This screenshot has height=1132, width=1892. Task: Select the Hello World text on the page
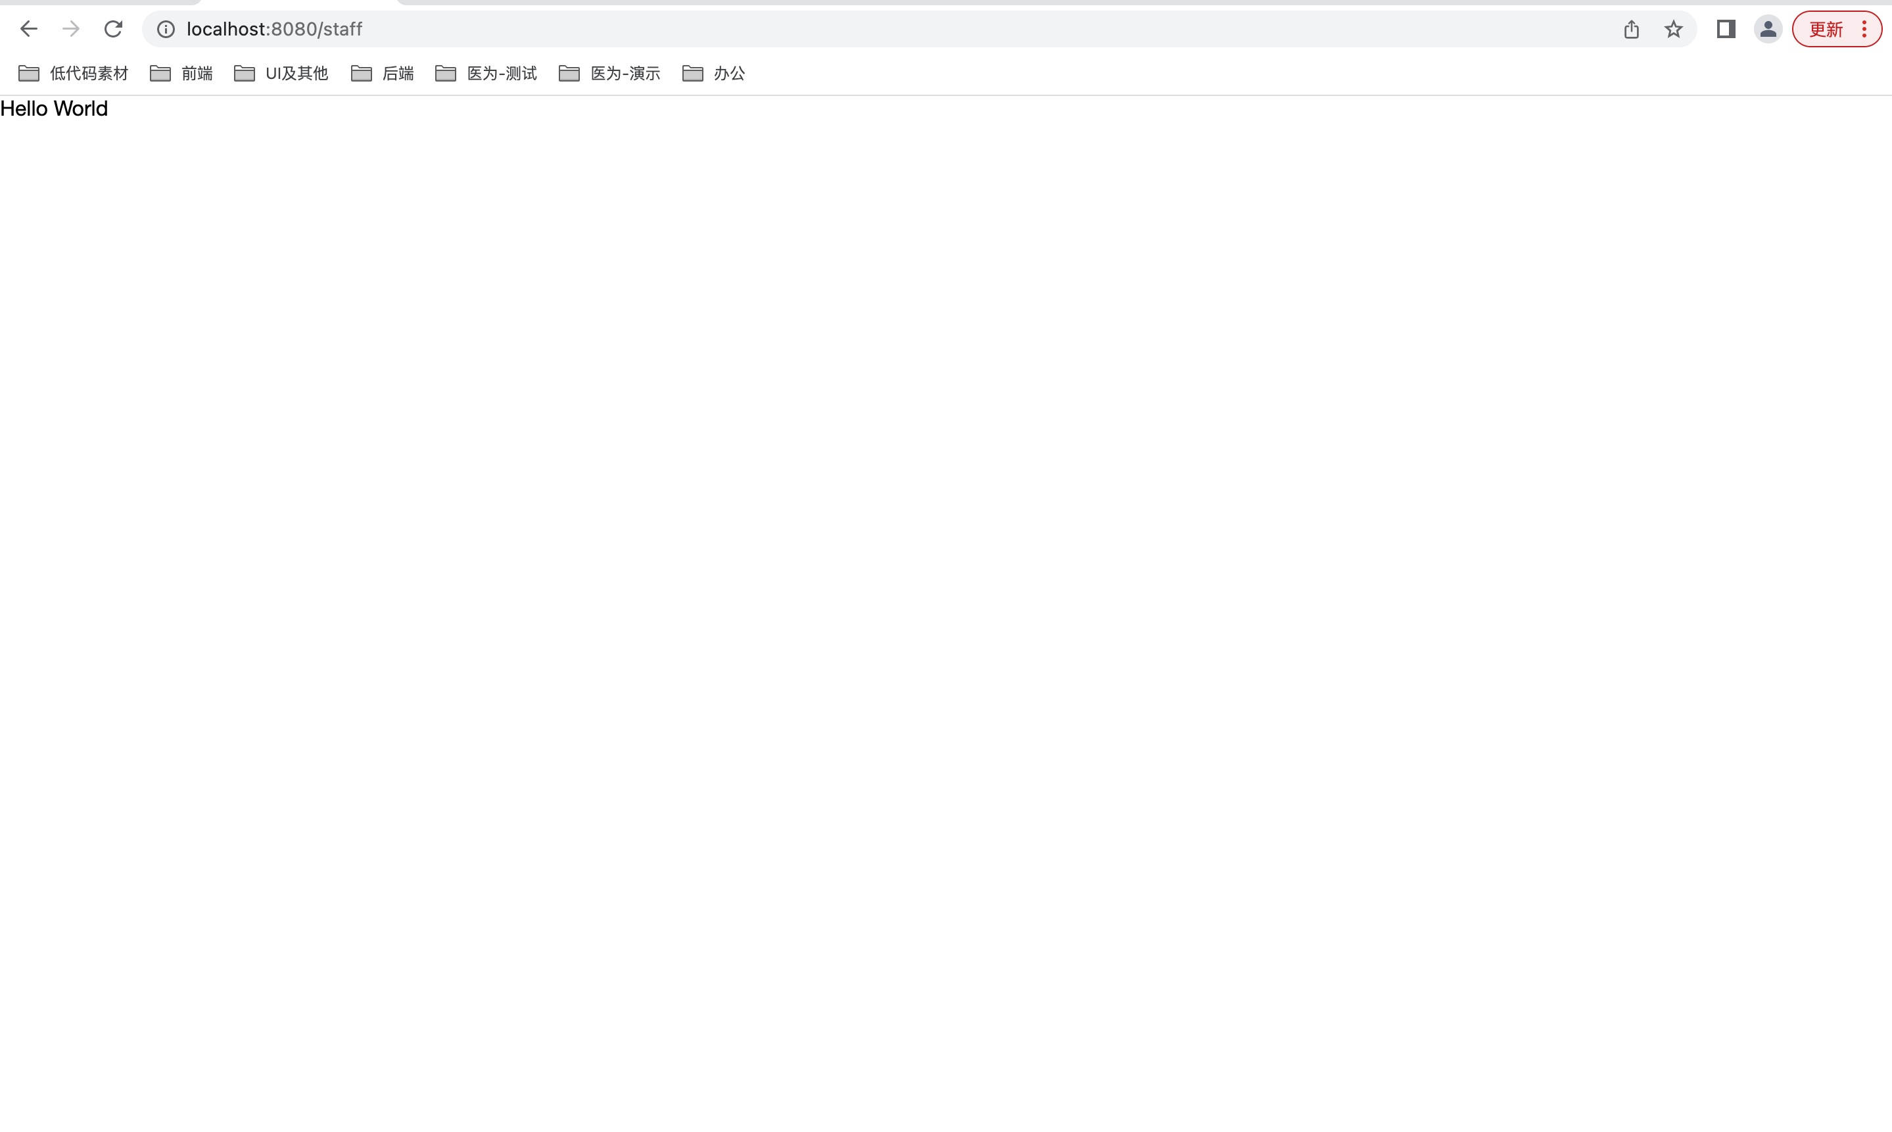click(54, 109)
